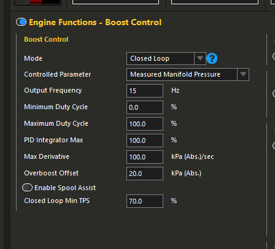This screenshot has height=249, width=275.
Task: Expand the Controlled Parameter dropdown arrow
Action: 243,74
